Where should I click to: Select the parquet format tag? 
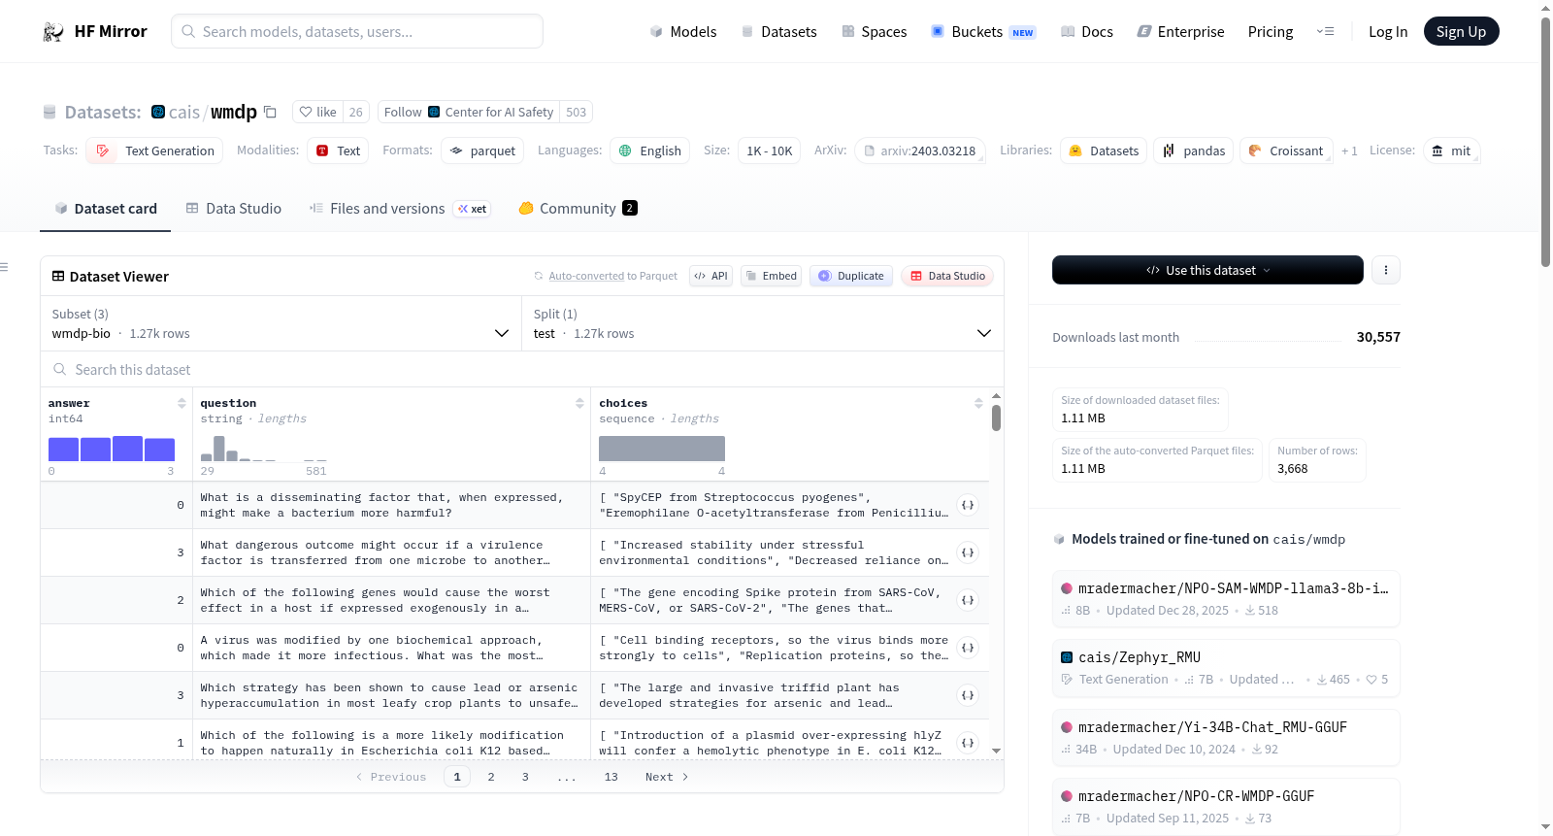[x=482, y=150]
